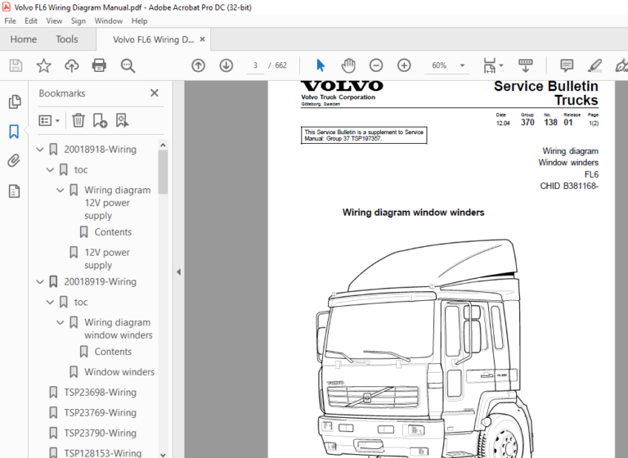Toggle the Bookmarks panel sidebar icon

[14, 132]
